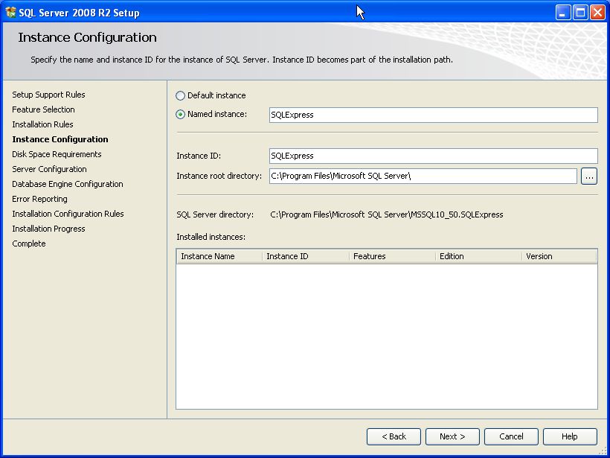The image size is (610, 458).
Task: Select the Default instance radio button
Action: point(181,96)
